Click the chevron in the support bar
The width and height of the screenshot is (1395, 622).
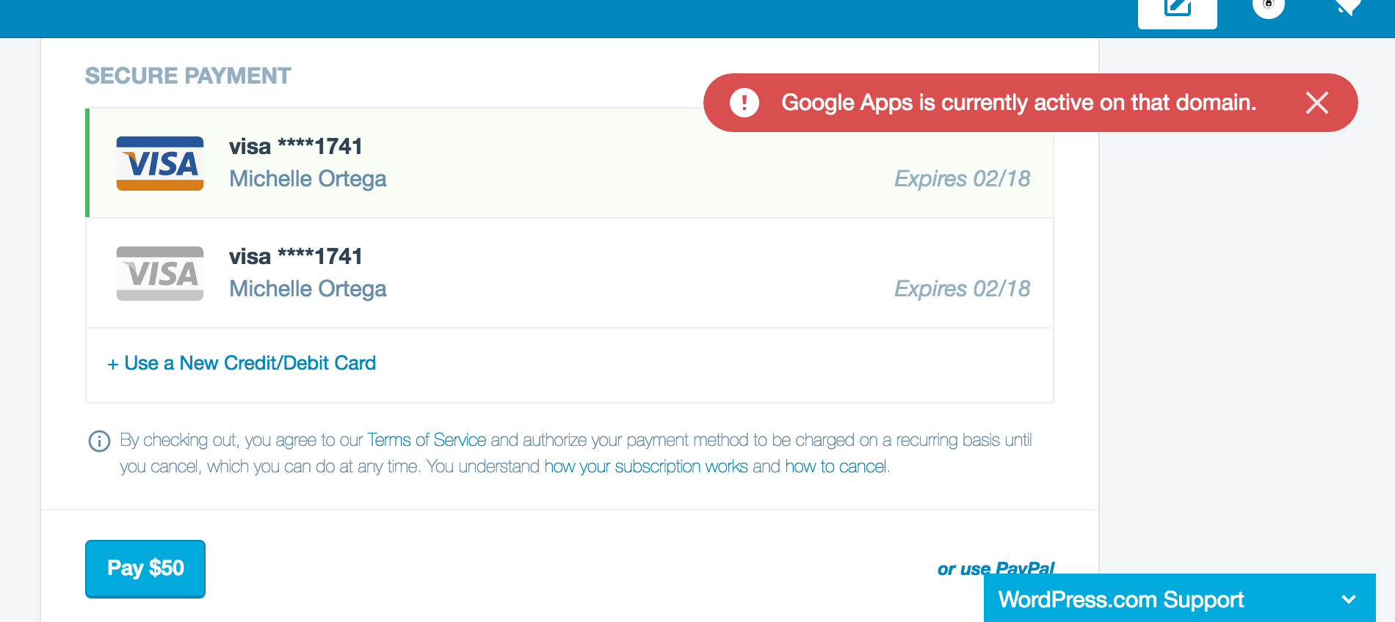coord(1348,599)
